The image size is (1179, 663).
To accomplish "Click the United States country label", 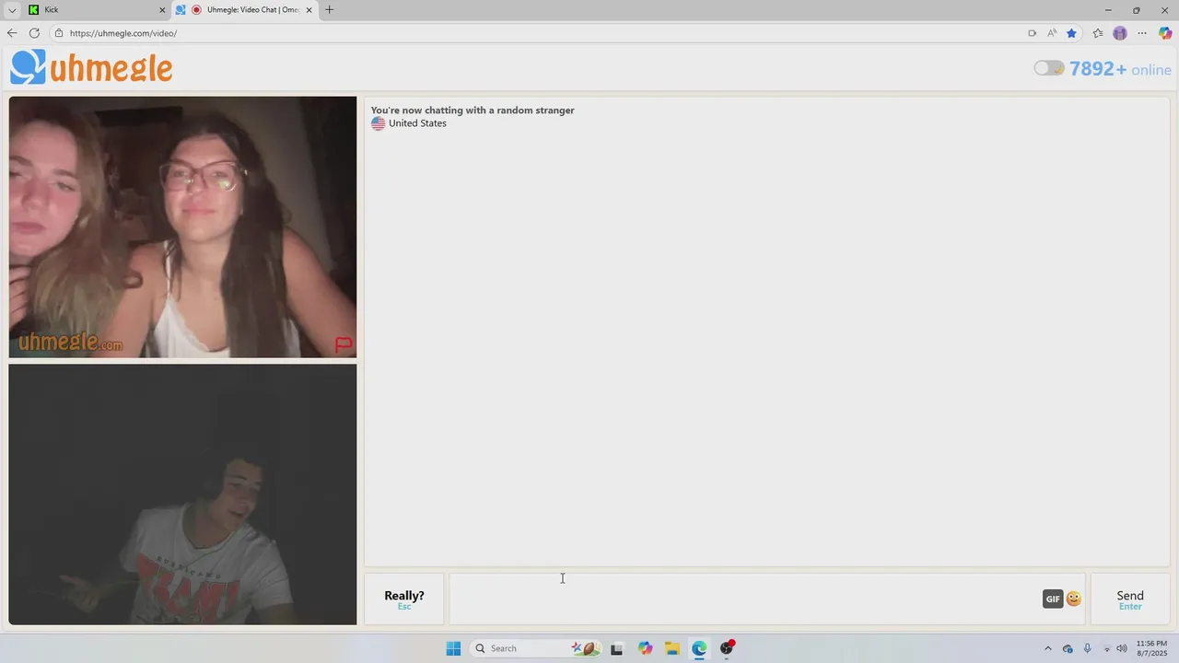I will 417,123.
